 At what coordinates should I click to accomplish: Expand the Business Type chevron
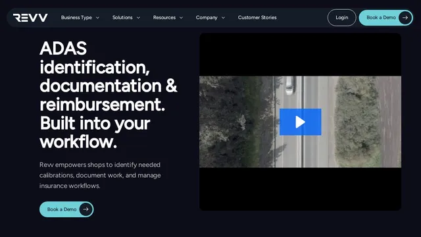click(x=97, y=18)
